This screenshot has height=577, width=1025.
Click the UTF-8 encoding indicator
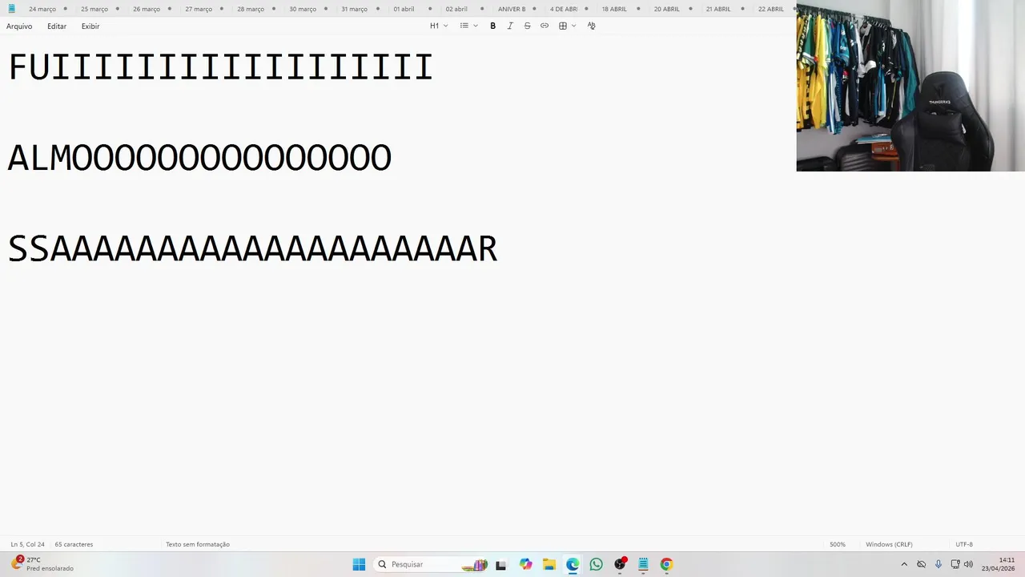point(964,544)
